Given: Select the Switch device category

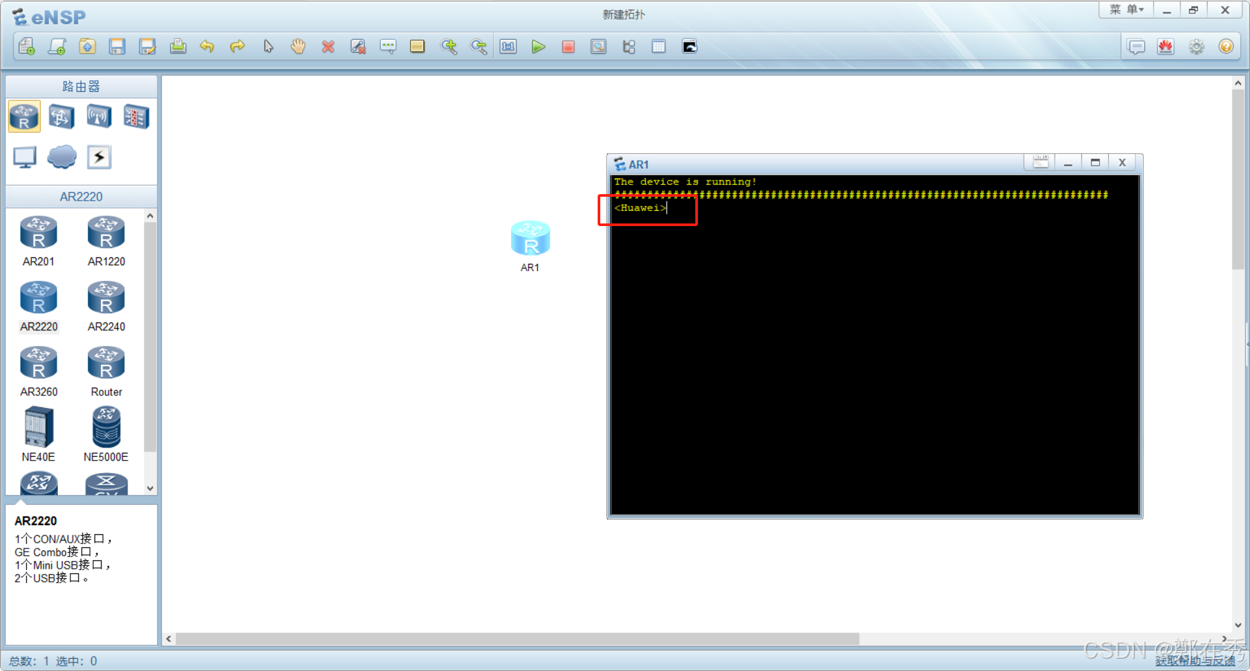Looking at the screenshot, I should coord(62,117).
